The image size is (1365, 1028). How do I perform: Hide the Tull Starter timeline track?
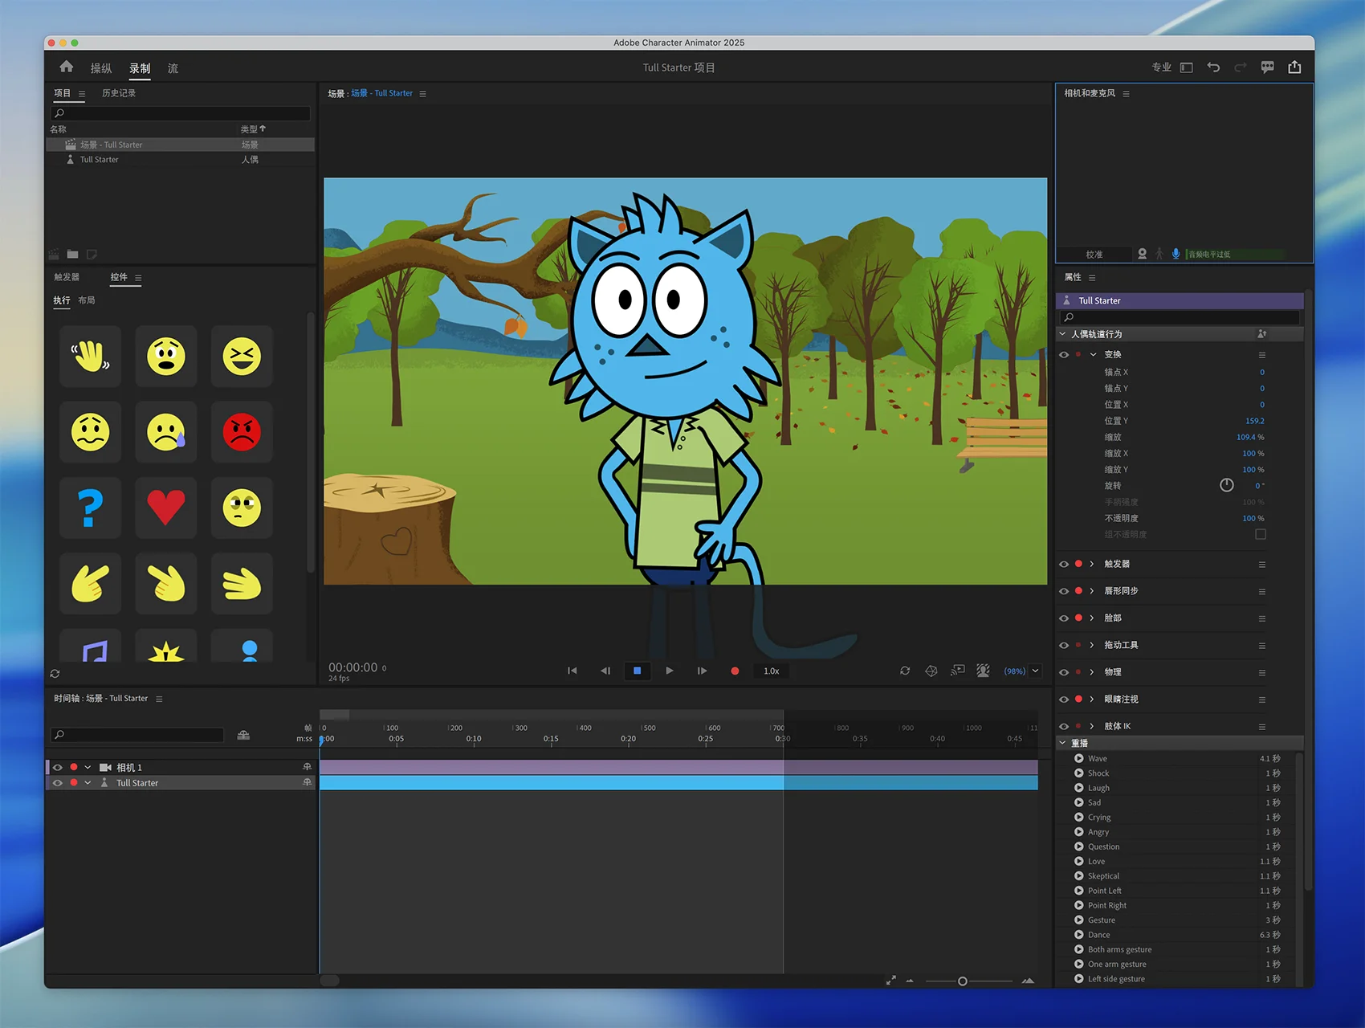tap(58, 783)
